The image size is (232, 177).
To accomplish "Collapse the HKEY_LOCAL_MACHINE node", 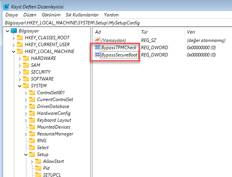I will tap(14, 51).
